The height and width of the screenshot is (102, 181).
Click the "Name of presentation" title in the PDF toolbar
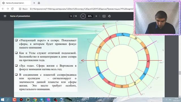[20, 16]
